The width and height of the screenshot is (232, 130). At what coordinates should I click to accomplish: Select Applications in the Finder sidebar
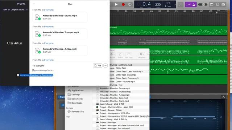click(77, 90)
